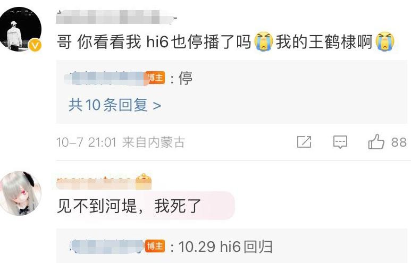Select comment text 见不到河堤，我死了
This screenshot has height=263, width=411.
point(129,206)
